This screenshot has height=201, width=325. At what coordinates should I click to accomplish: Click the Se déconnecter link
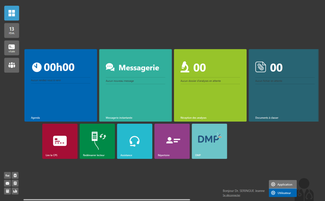click(x=231, y=195)
